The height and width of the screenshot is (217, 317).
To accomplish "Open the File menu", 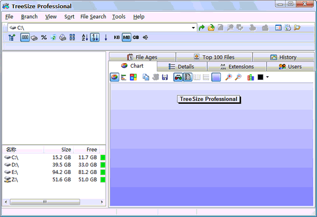I will point(9,17).
